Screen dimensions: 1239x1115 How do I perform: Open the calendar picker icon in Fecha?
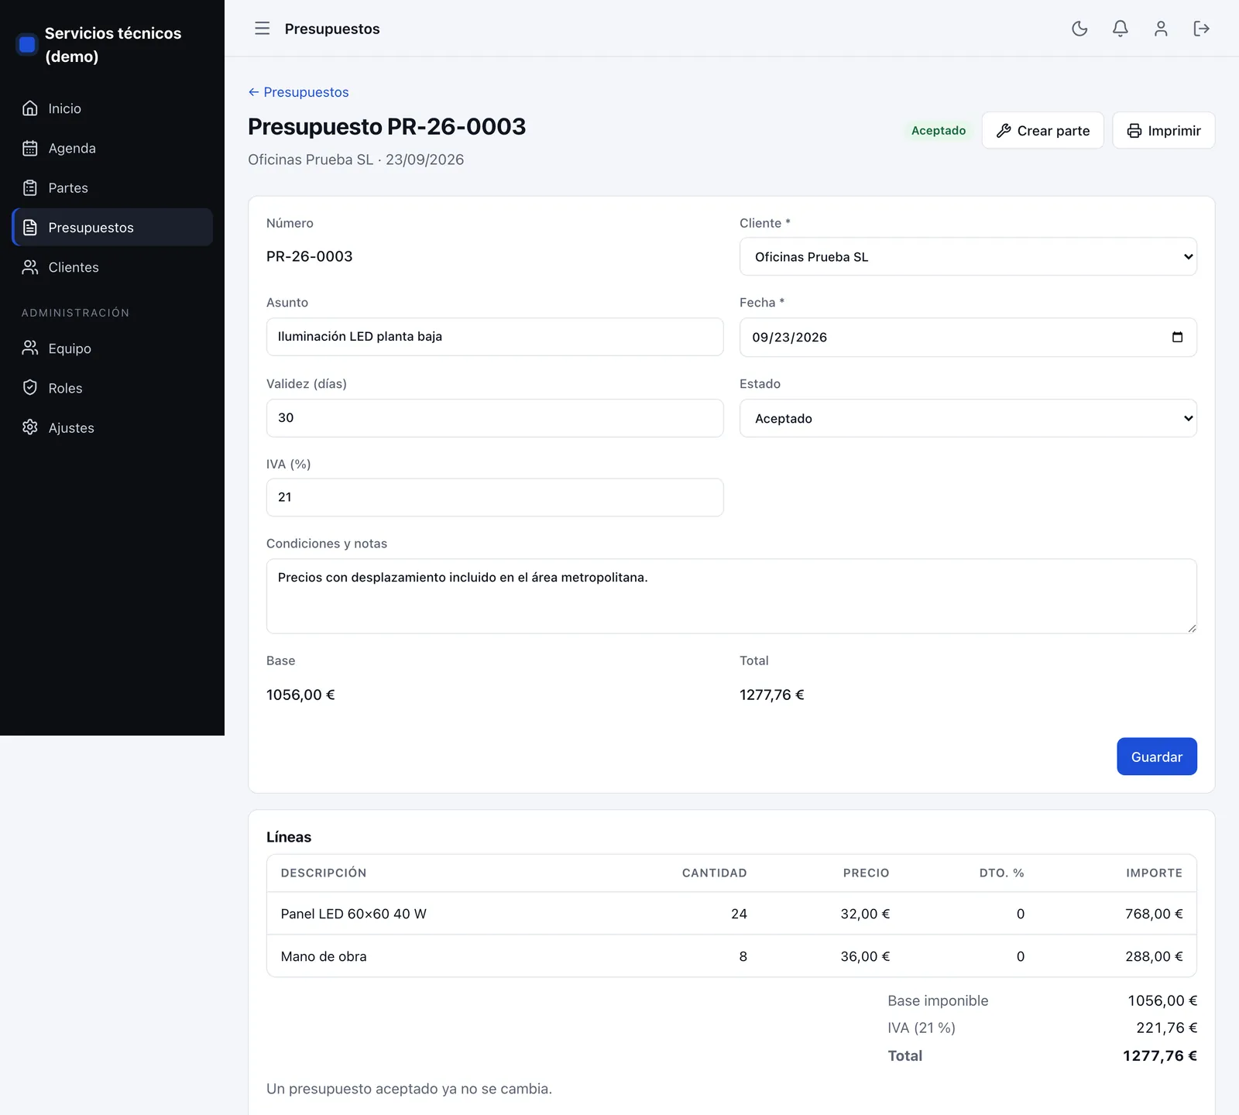click(1177, 337)
